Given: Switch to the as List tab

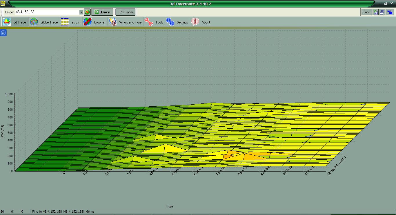Looking at the screenshot, I should (x=71, y=22).
